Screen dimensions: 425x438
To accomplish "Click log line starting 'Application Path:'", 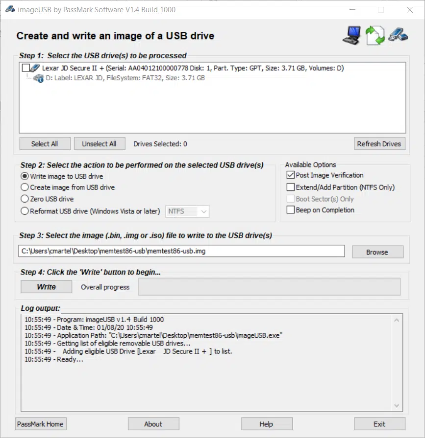I will coord(153,336).
